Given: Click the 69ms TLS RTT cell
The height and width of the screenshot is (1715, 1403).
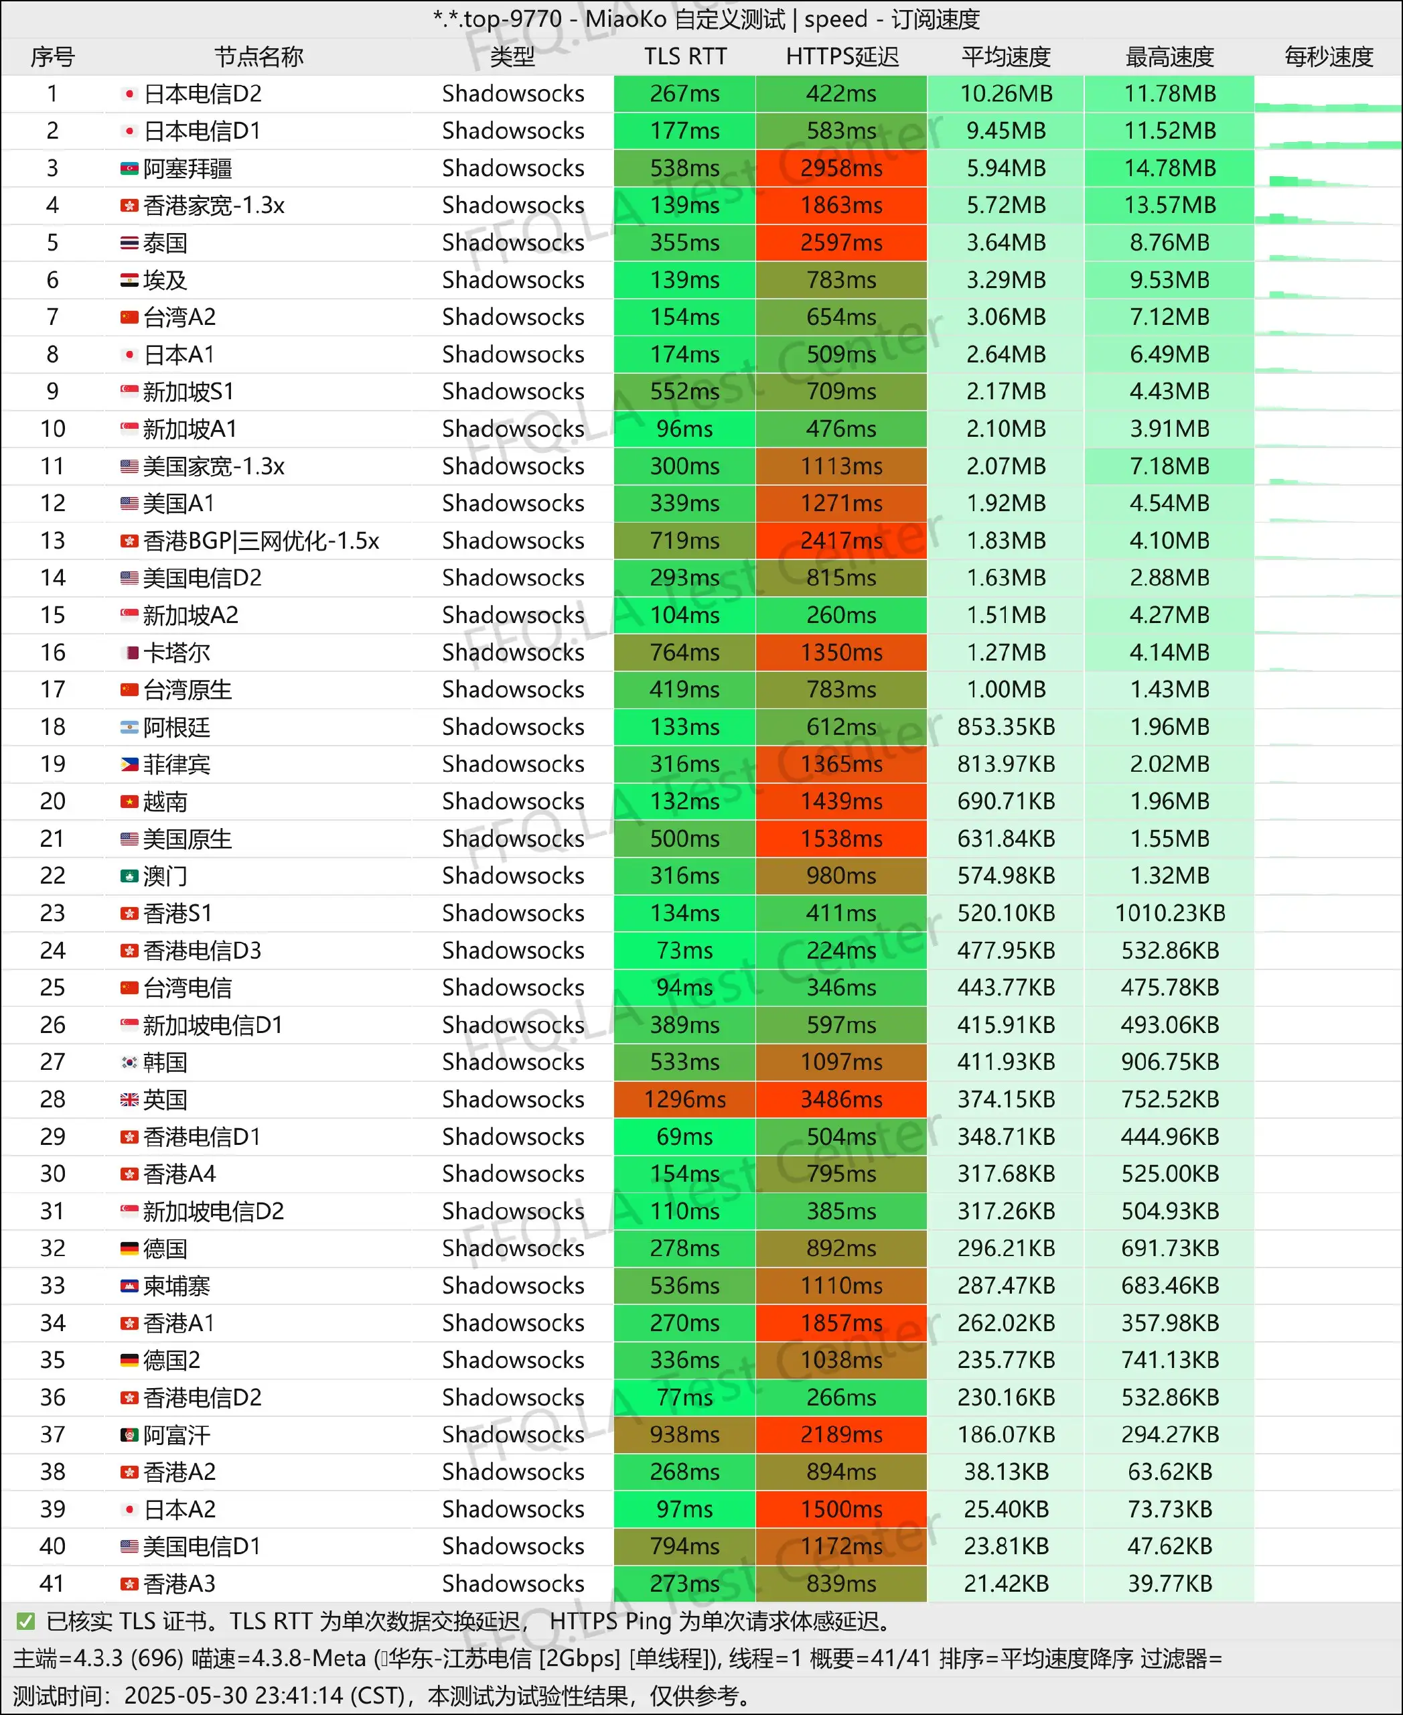Looking at the screenshot, I should [x=685, y=1137].
